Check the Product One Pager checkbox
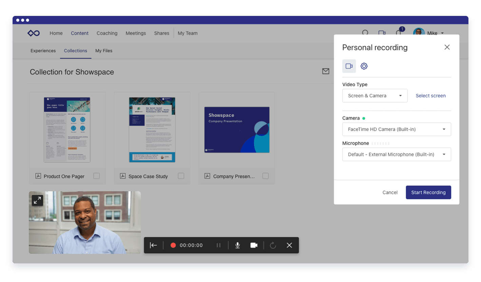The height and width of the screenshot is (282, 481). [97, 176]
